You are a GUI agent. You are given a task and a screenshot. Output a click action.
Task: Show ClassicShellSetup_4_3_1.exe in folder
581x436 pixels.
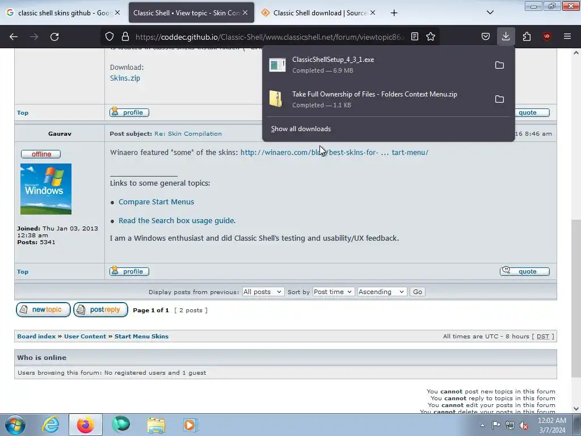tap(499, 65)
